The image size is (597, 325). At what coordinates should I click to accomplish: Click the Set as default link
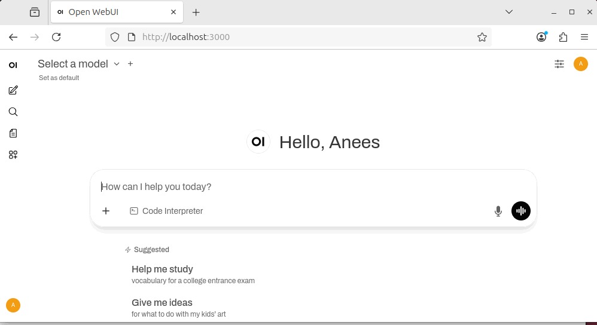[x=59, y=78]
